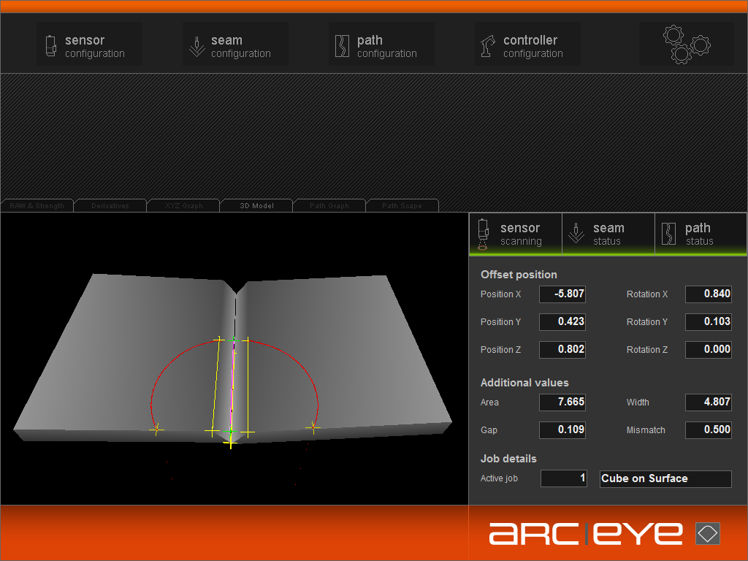Switch to the Derivatives tab
This screenshot has height=561, width=748.
tap(110, 206)
